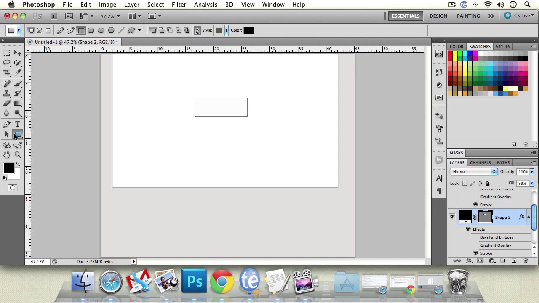Select the 3D Rotate tool
Screen dimensions: 539x303
(x=7, y=145)
